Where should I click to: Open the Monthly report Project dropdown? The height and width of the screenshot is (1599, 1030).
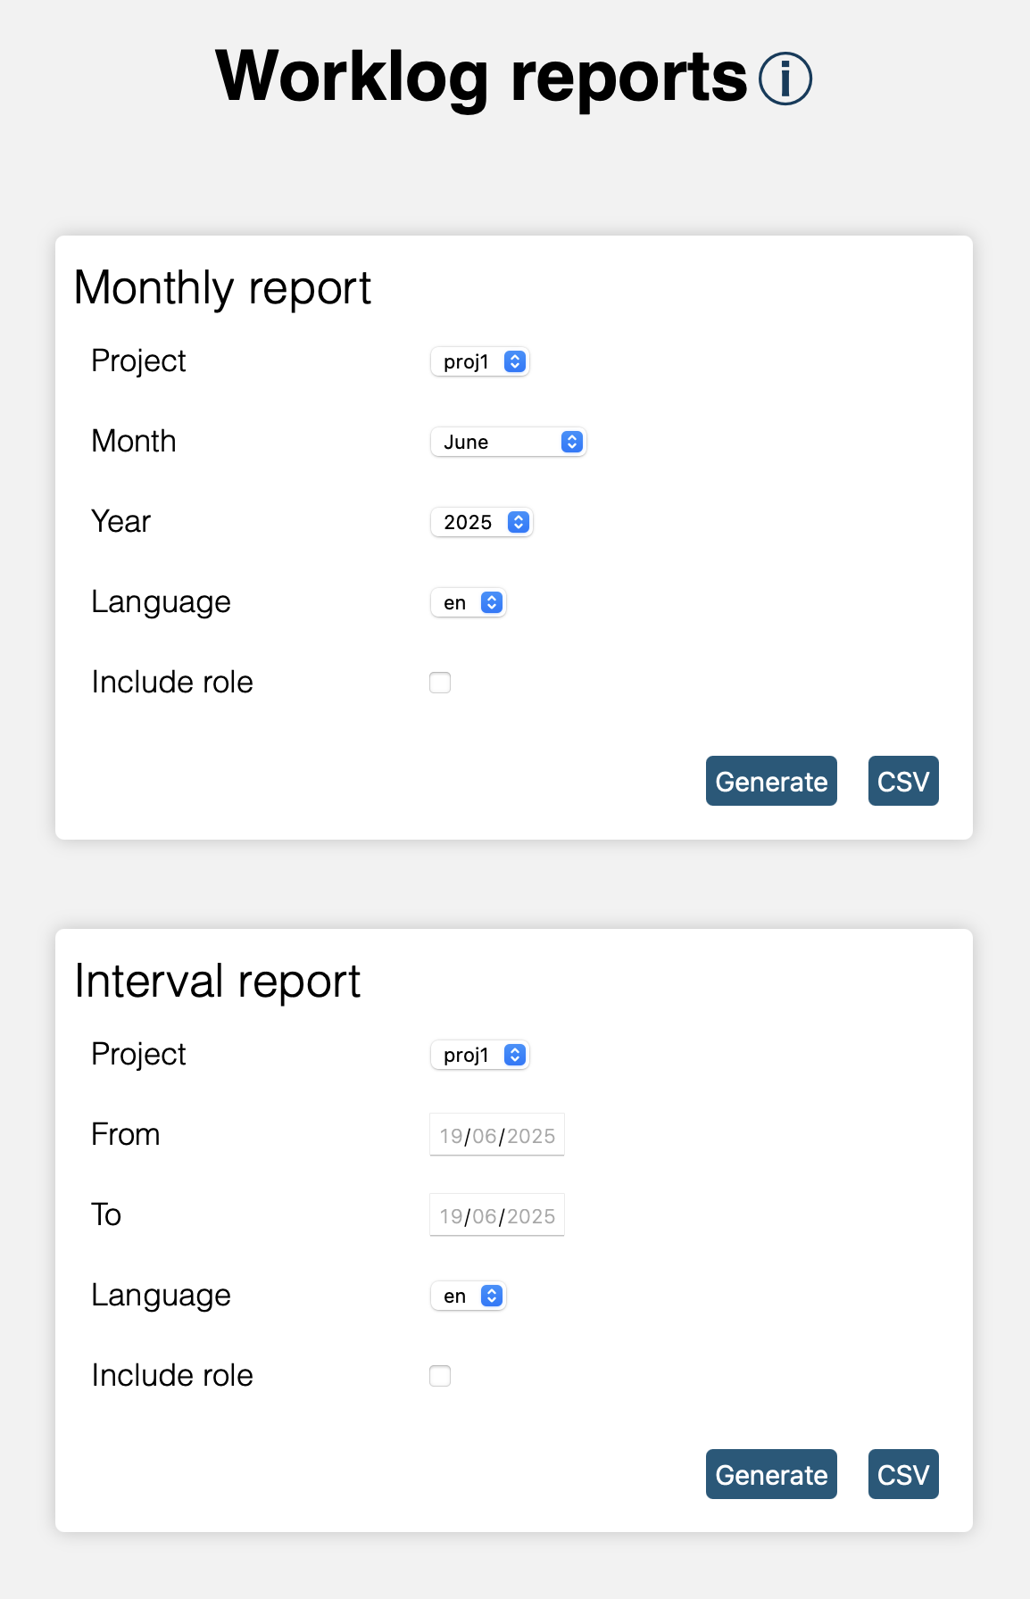[480, 361]
